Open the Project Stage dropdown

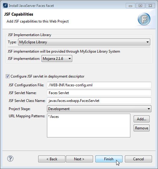pyautogui.click(x=99, y=109)
